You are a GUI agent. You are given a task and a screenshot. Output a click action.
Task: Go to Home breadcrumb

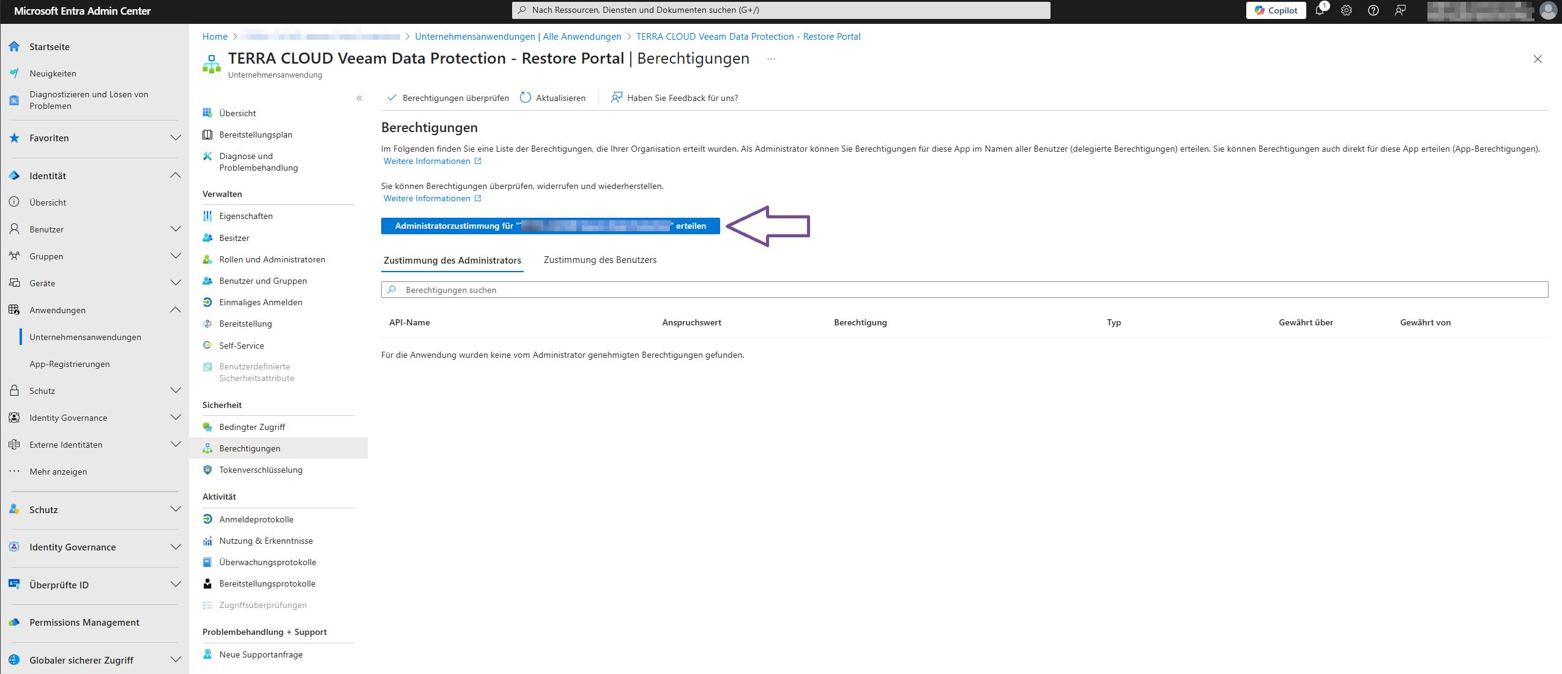point(215,37)
